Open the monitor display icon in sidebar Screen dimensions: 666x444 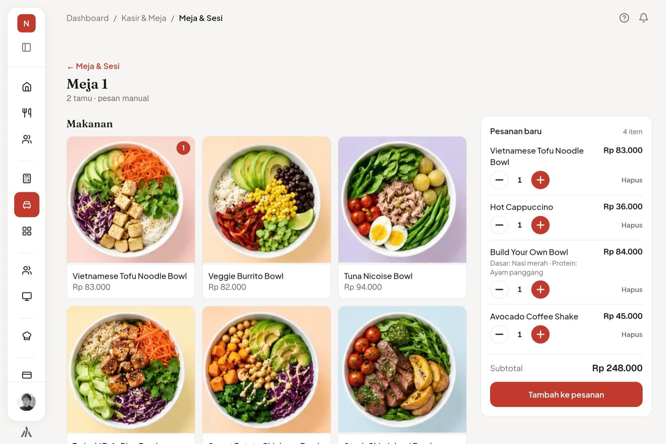pyautogui.click(x=27, y=296)
